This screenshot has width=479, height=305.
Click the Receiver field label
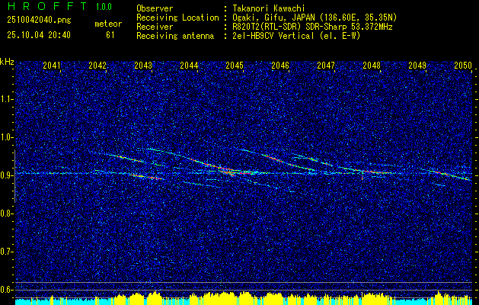pos(155,27)
